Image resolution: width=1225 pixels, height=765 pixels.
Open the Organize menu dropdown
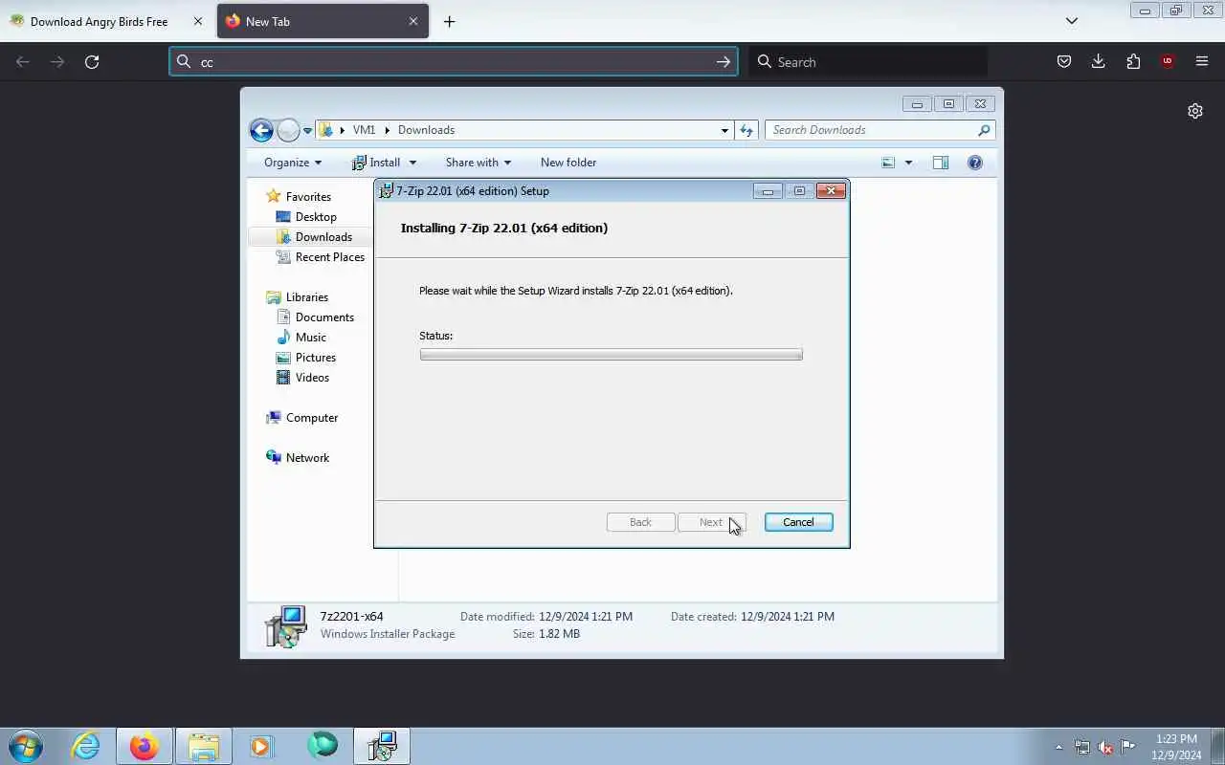pyautogui.click(x=293, y=163)
